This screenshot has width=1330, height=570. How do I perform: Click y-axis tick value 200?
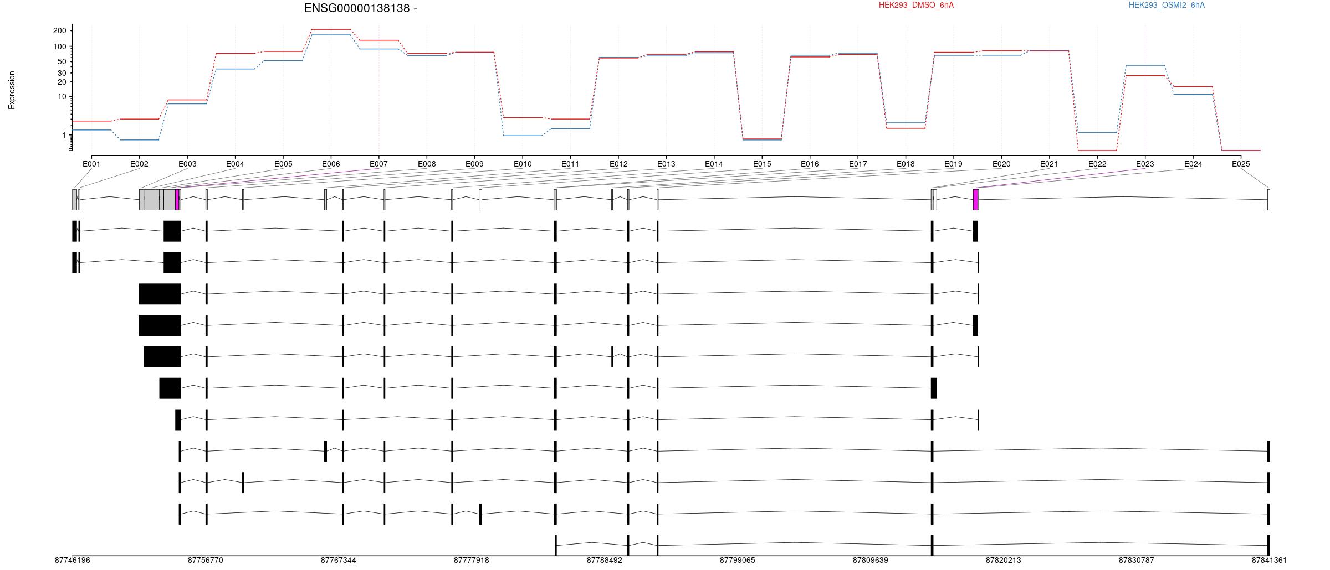(x=59, y=30)
